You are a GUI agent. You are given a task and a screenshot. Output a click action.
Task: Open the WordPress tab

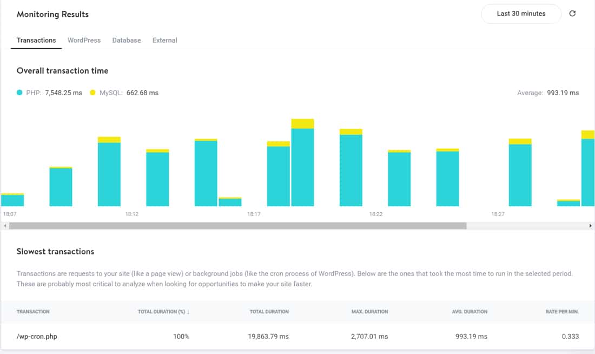[x=84, y=40]
